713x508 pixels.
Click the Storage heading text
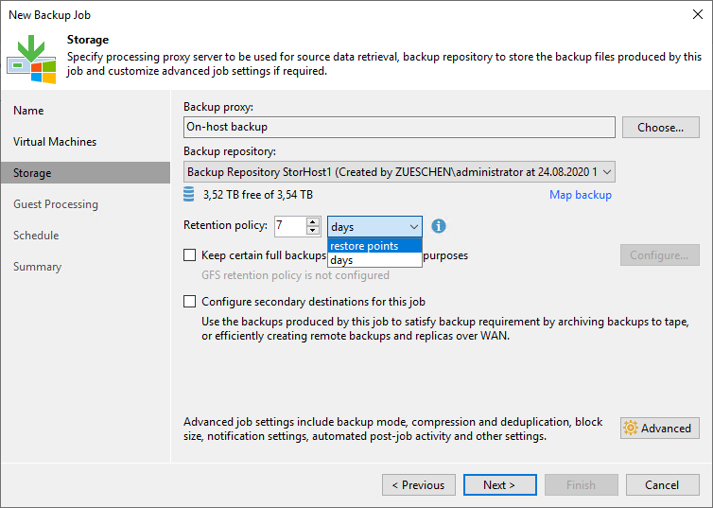pyautogui.click(x=88, y=40)
